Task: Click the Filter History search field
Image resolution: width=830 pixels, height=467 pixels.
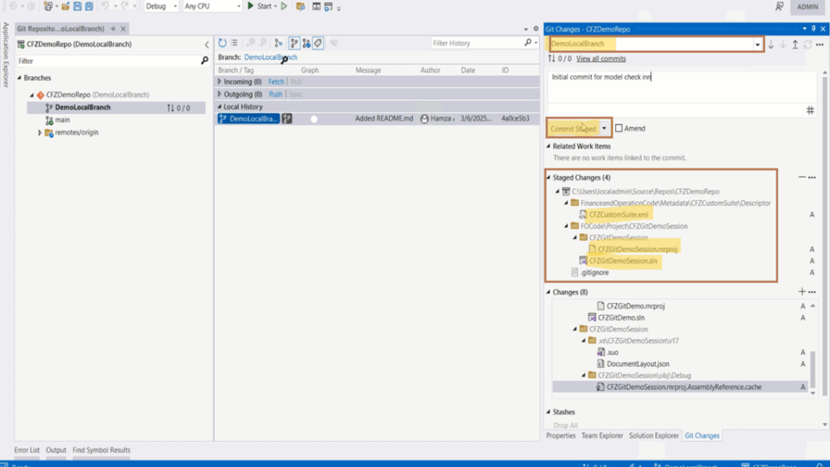Action: [x=476, y=43]
